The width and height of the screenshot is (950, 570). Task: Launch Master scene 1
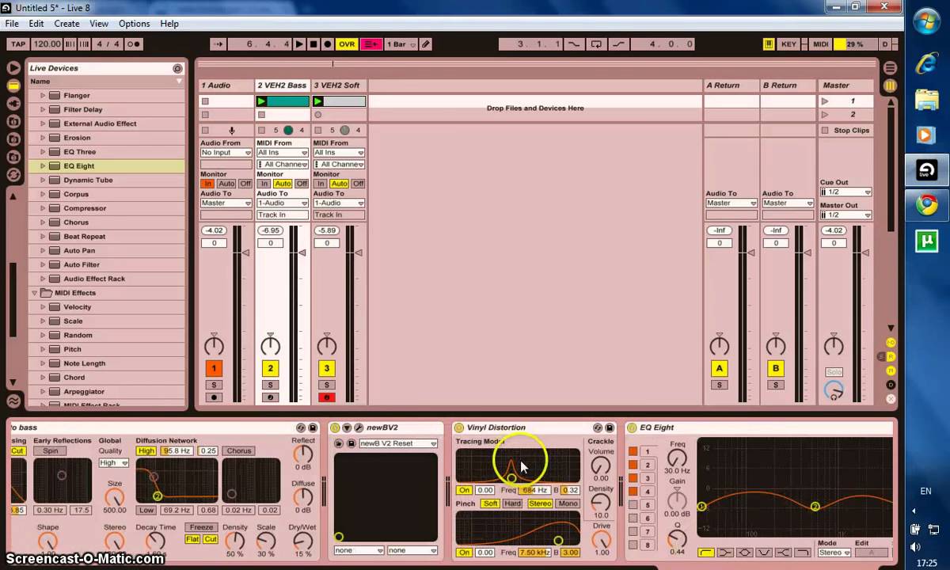click(x=825, y=101)
